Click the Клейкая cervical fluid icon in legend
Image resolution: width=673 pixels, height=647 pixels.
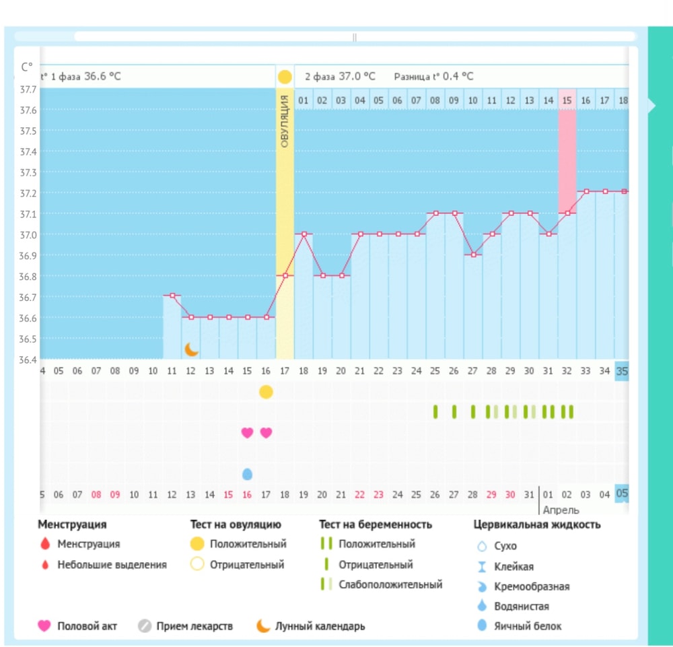click(482, 567)
